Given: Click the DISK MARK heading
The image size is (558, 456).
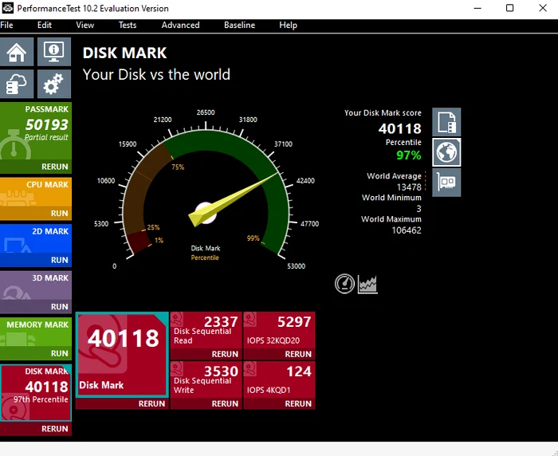Looking at the screenshot, I should pyautogui.click(x=124, y=53).
